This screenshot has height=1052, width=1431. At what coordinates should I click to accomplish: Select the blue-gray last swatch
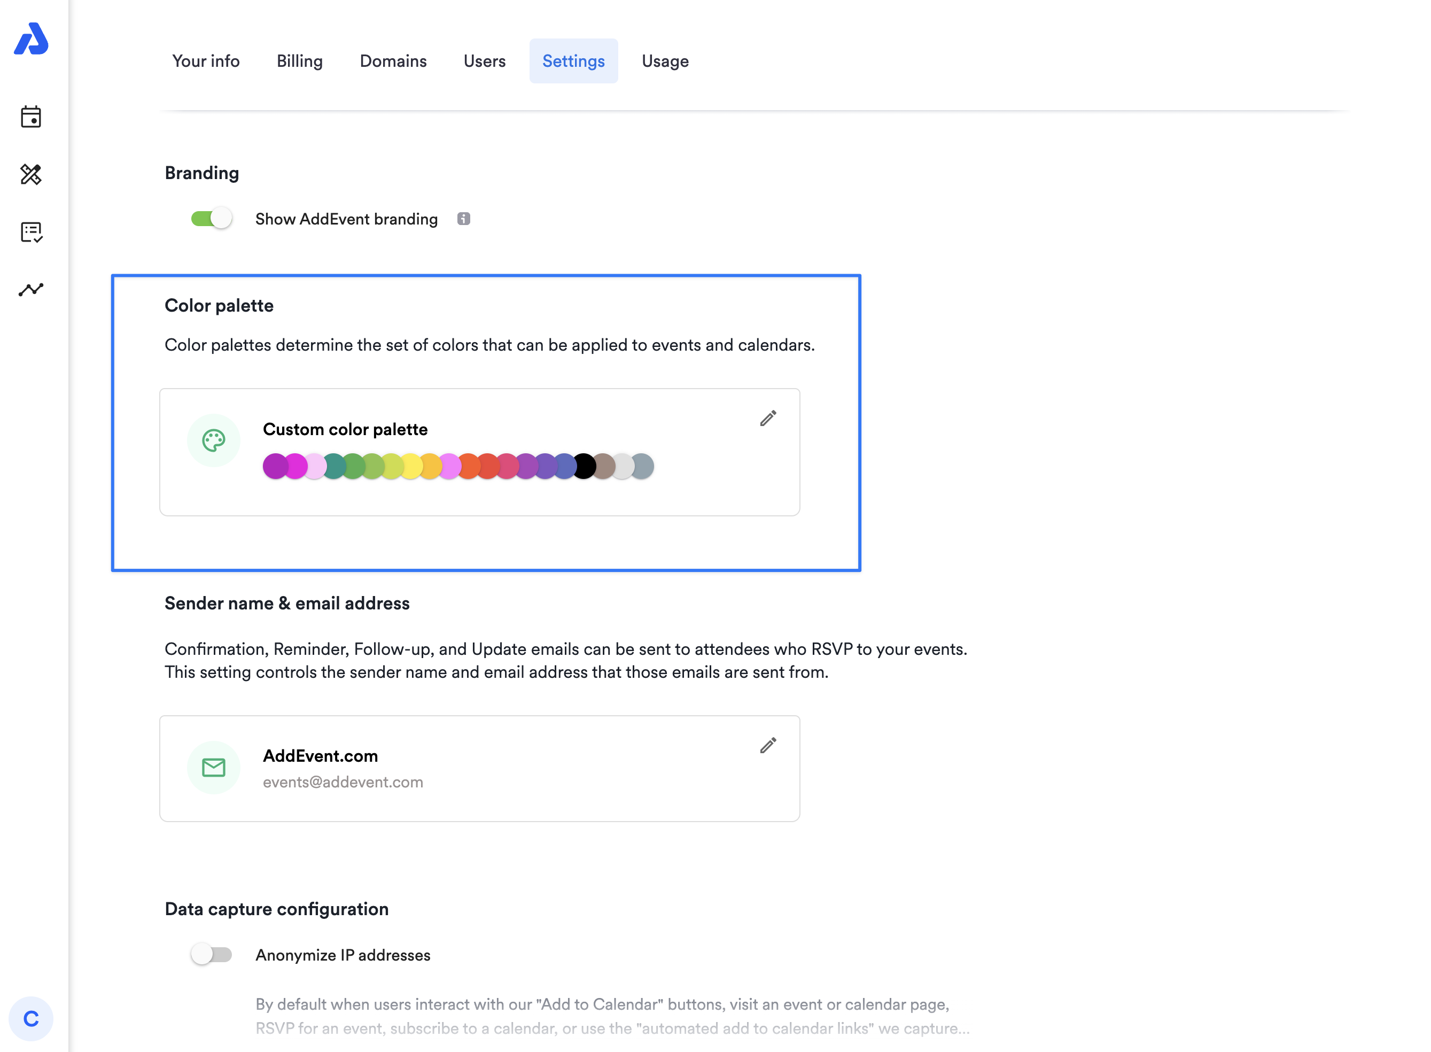[642, 466]
